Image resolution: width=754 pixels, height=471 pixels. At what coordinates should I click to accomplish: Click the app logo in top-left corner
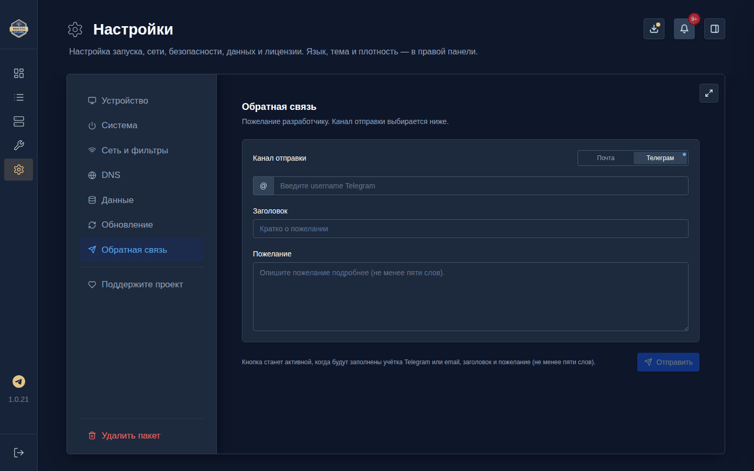coord(19,28)
